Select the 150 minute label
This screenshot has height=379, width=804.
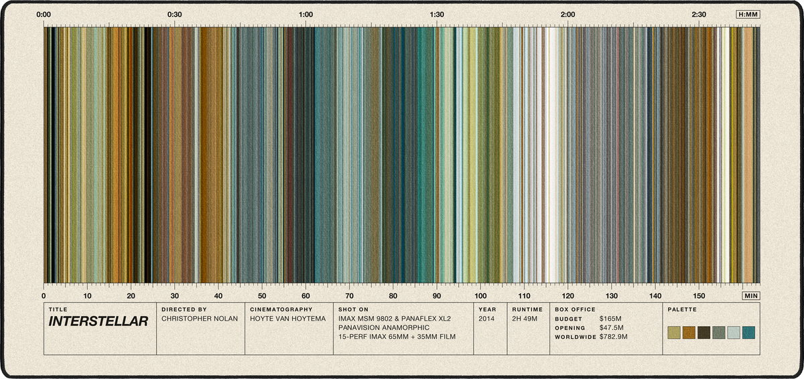point(699,296)
